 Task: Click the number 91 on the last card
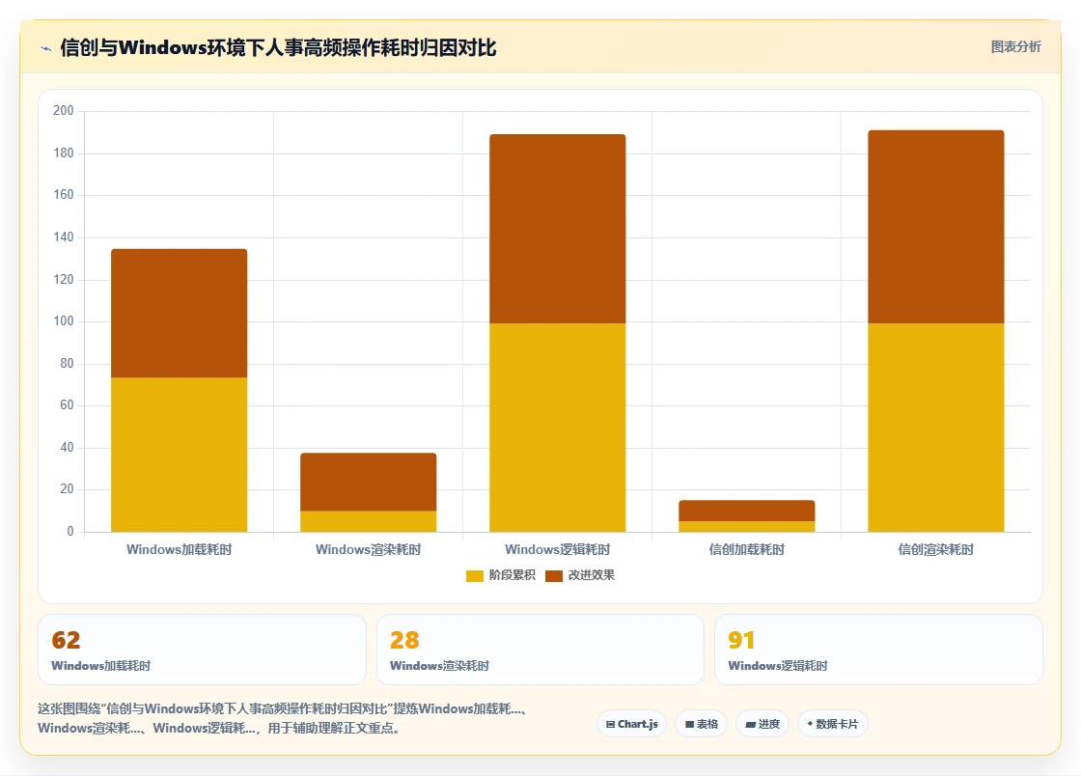tap(742, 640)
